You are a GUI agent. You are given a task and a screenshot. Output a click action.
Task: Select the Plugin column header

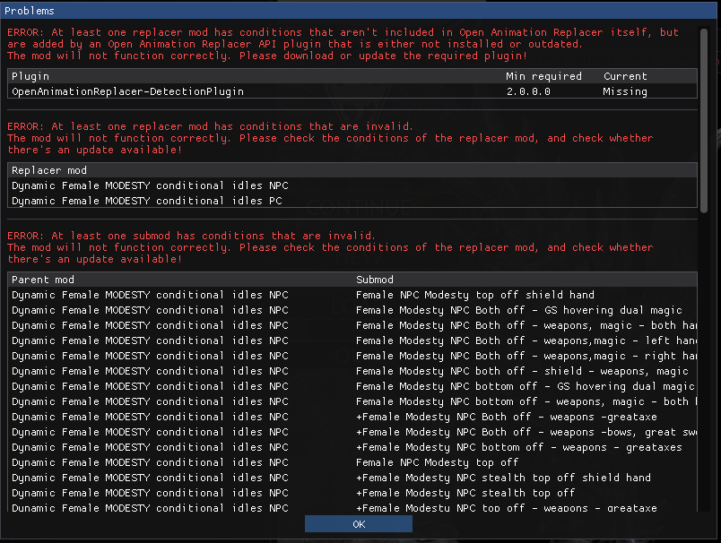[30, 76]
